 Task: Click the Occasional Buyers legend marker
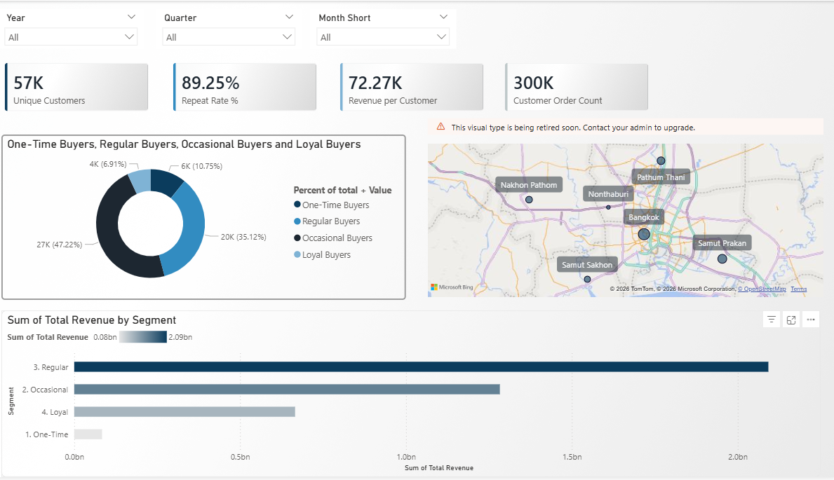[x=297, y=238]
